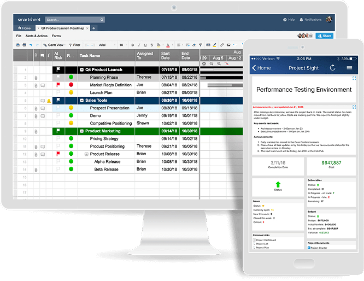Tap the refresh icon in Project Sight
Image resolution: width=364 pixels, height=281 pixels.
333,68
